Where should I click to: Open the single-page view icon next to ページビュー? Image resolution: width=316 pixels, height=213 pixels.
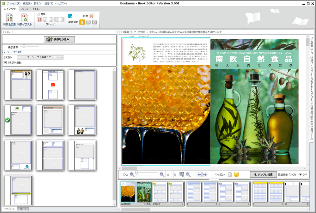(229, 175)
